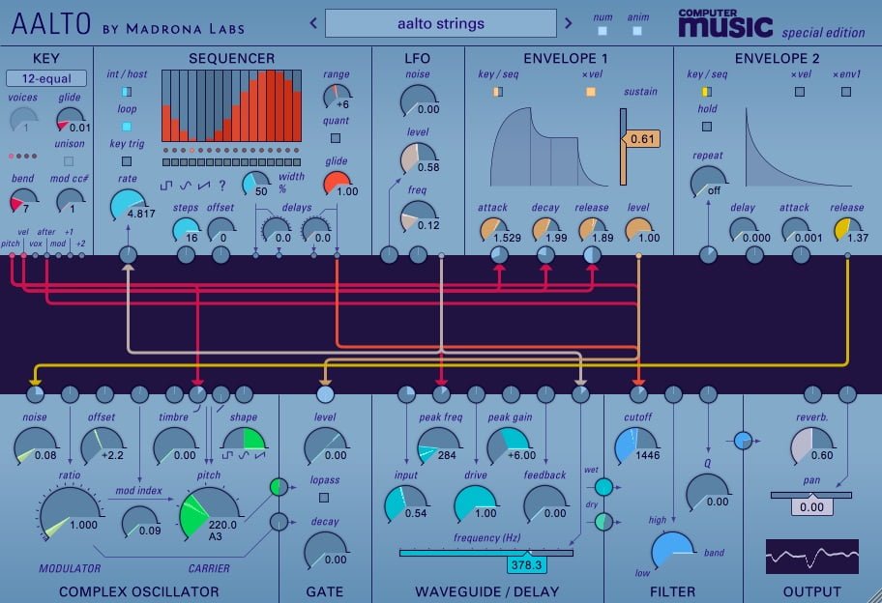Screen dimensions: 882x603
Task: Click the Envelope 2 graph display
Action: (799, 147)
